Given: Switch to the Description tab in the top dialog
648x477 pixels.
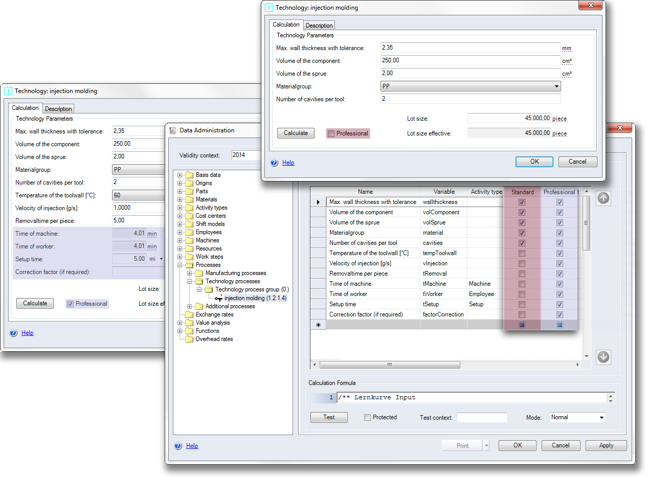Looking at the screenshot, I should (x=319, y=26).
